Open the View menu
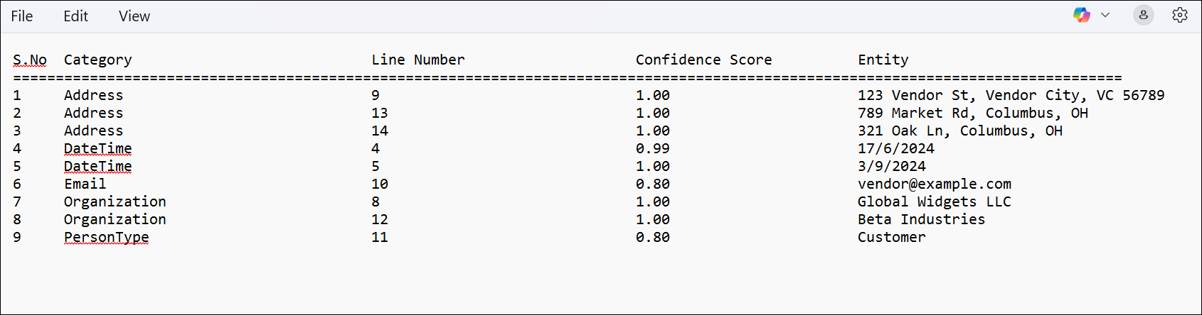 click(134, 16)
